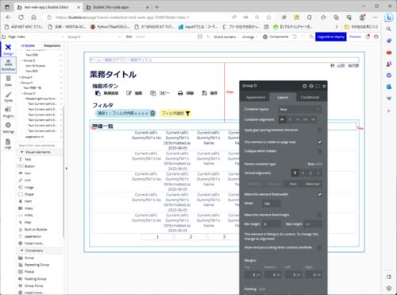397x295 pixels.
Task: Enable 'Apply gap spacing between elements'
Action: pos(320,130)
